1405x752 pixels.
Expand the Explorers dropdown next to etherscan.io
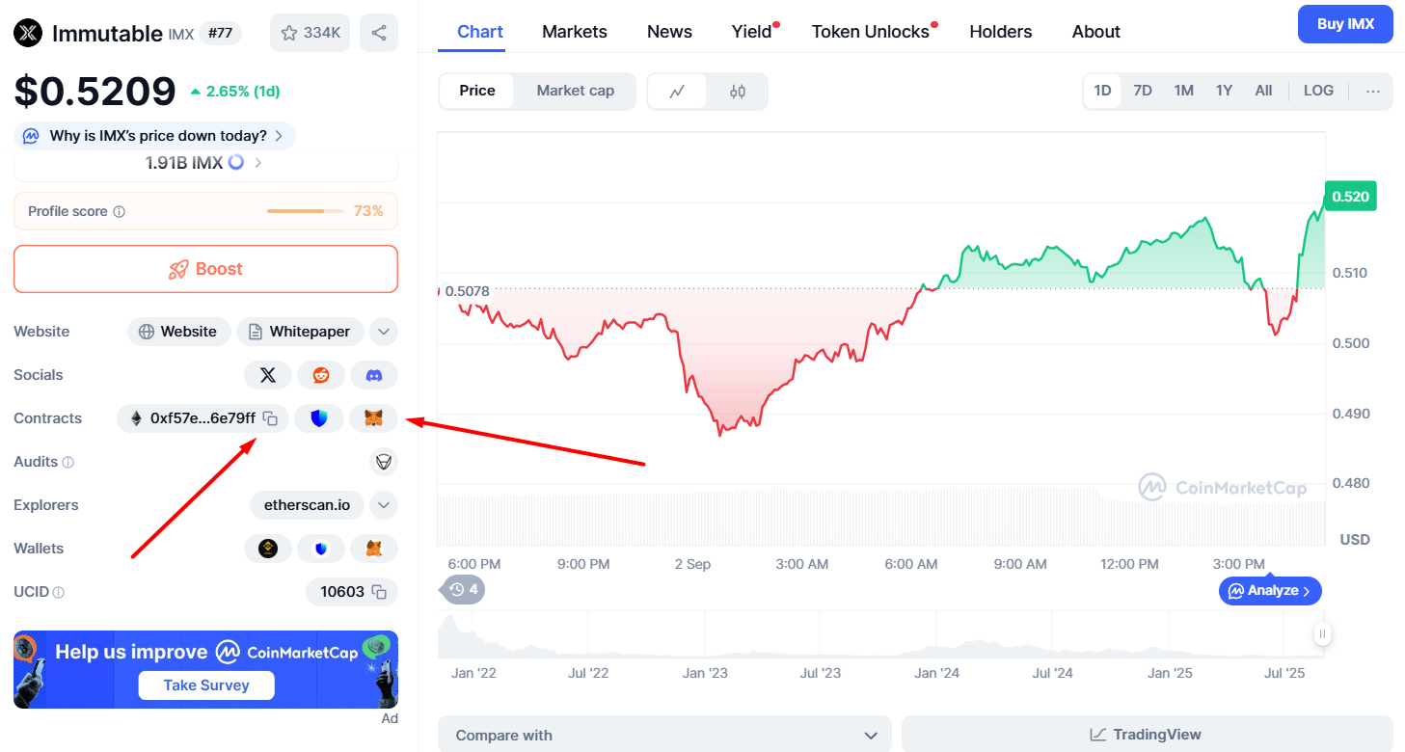click(384, 505)
